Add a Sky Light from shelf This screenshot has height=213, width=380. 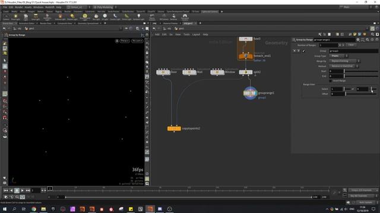pyautogui.click(x=96, y=17)
